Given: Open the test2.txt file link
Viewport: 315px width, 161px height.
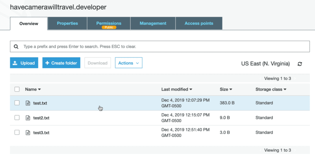Looking at the screenshot, I should point(41,118).
